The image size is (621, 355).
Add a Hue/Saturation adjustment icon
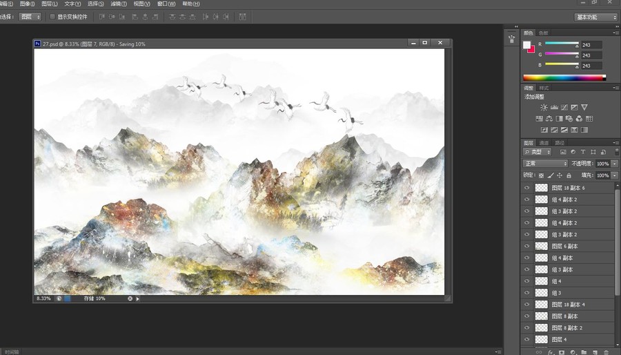pos(539,119)
